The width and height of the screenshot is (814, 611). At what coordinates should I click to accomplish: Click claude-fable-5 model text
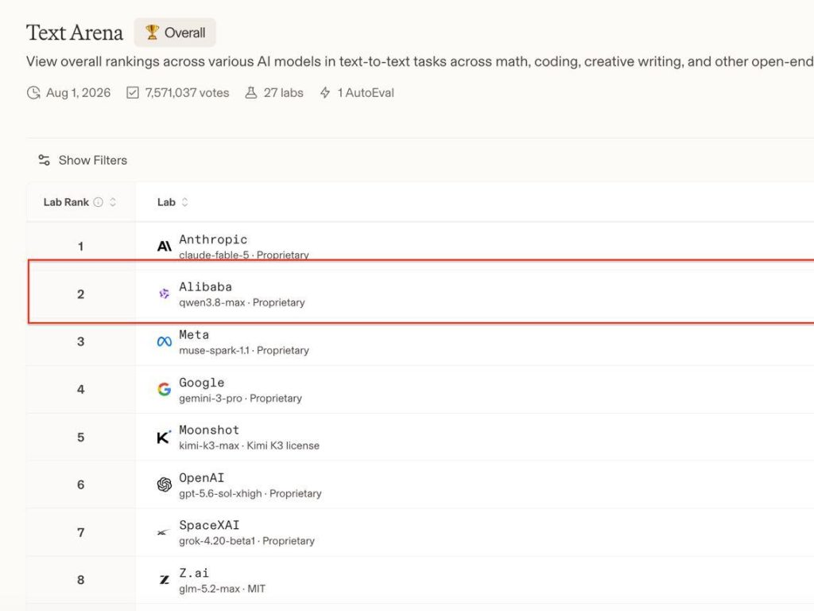click(x=214, y=255)
